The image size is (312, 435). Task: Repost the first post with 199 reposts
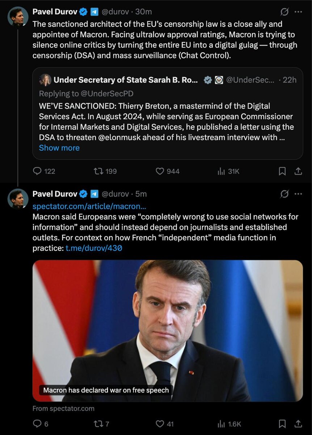pyautogui.click(x=98, y=171)
